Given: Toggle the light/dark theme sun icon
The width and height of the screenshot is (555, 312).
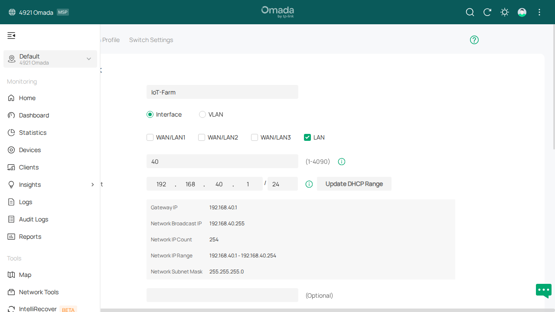Looking at the screenshot, I should [504, 12].
